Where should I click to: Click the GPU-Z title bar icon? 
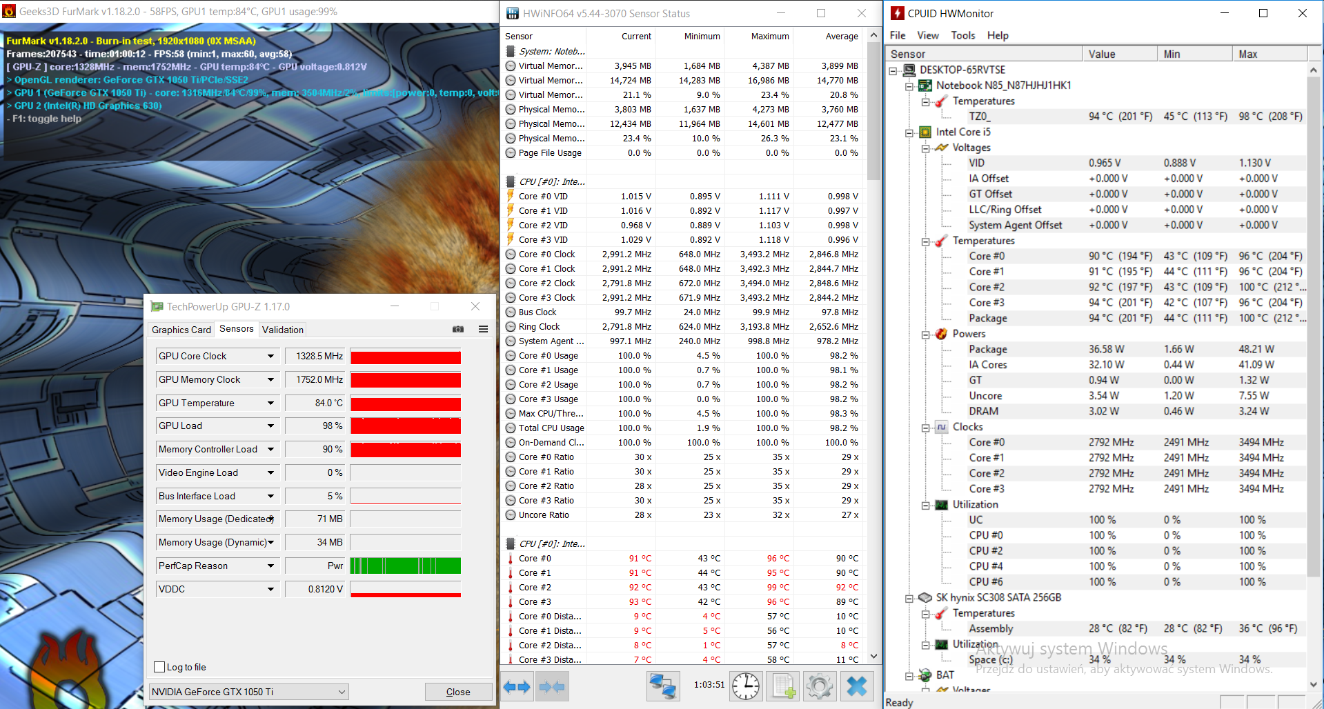point(157,306)
